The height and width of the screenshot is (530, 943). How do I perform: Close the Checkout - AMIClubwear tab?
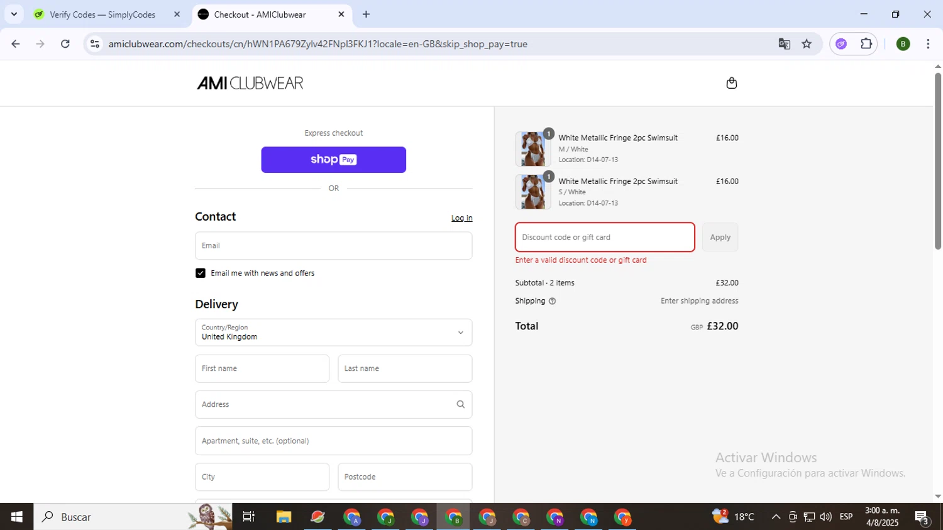[341, 14]
